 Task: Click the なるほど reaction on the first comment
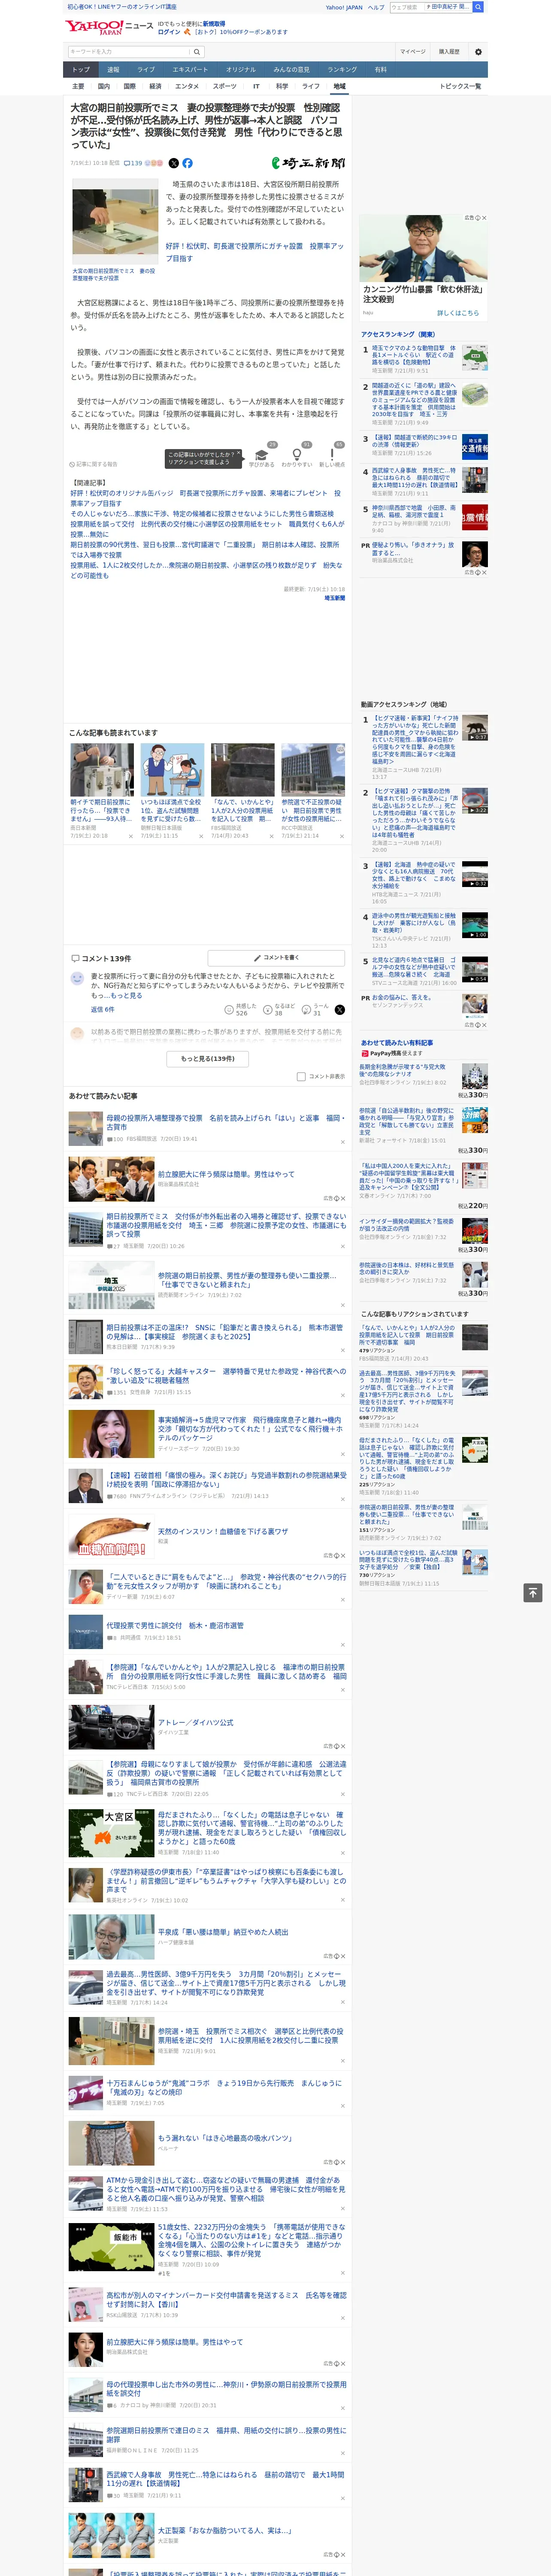280,1009
